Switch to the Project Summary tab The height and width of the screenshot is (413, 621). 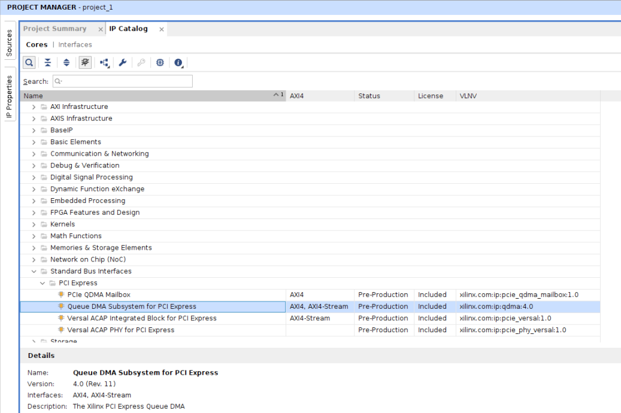pyautogui.click(x=55, y=29)
